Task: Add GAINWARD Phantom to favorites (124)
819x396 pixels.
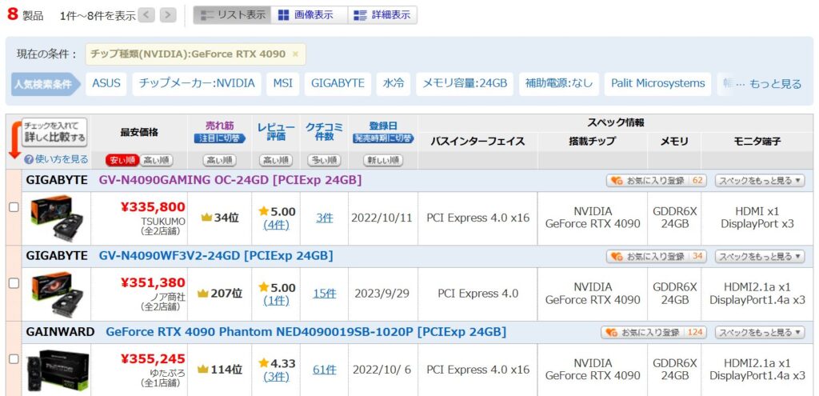Action: 653,332
